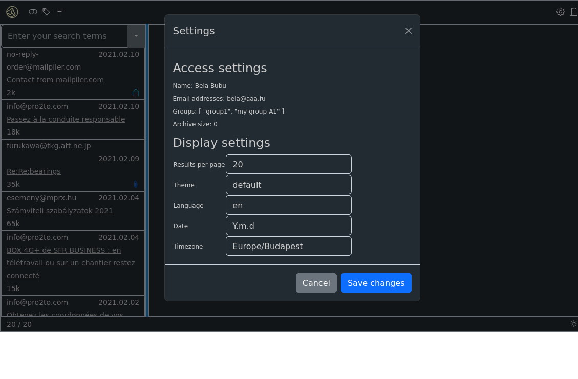
Task: Click the toggle-shaped icon in top bar
Action: [x=33, y=12]
